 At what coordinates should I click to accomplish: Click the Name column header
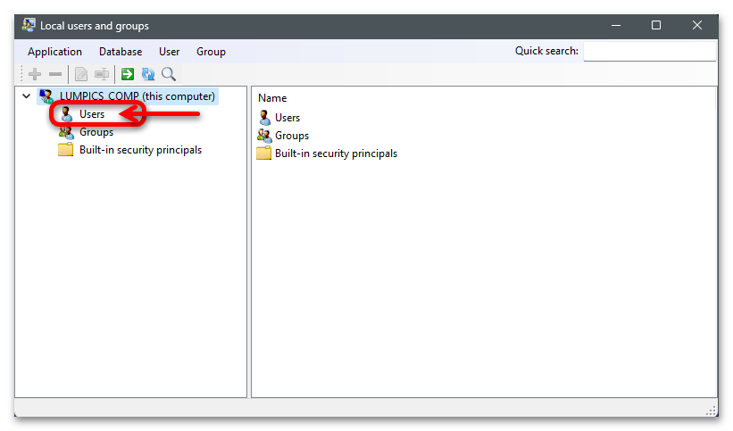pyautogui.click(x=272, y=98)
